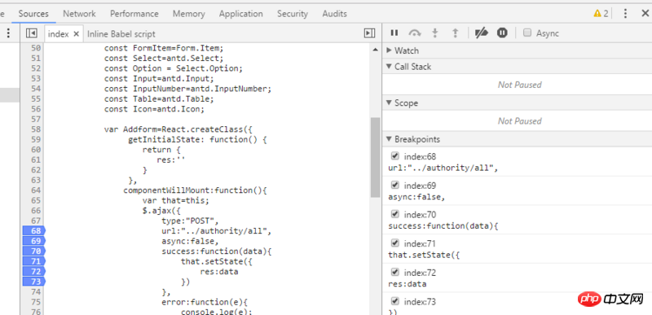
Task: Click the hide debugger pane icon
Action: (x=369, y=33)
